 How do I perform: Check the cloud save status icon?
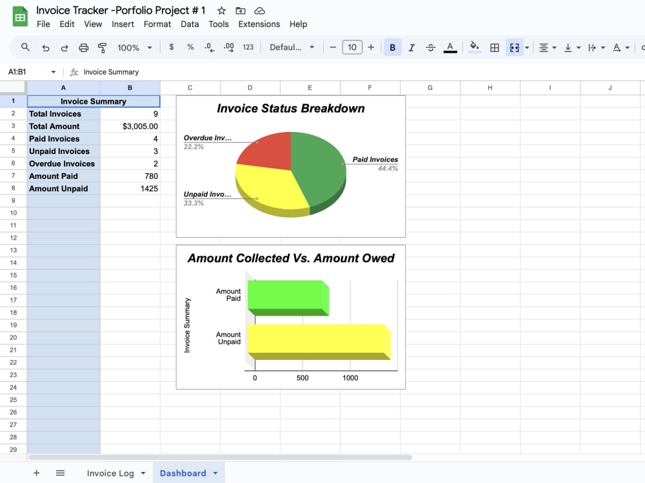pyautogui.click(x=259, y=11)
